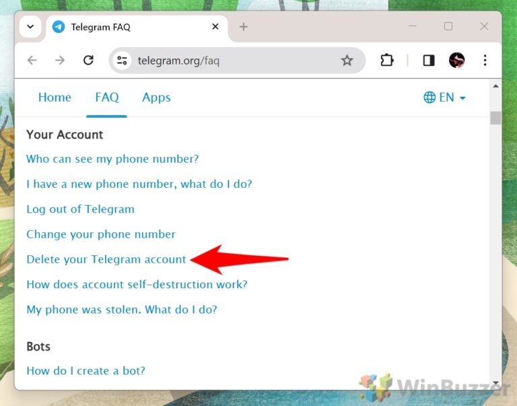The width and height of the screenshot is (517, 406).
Task: Bookmark this page with the star
Action: [x=347, y=61]
